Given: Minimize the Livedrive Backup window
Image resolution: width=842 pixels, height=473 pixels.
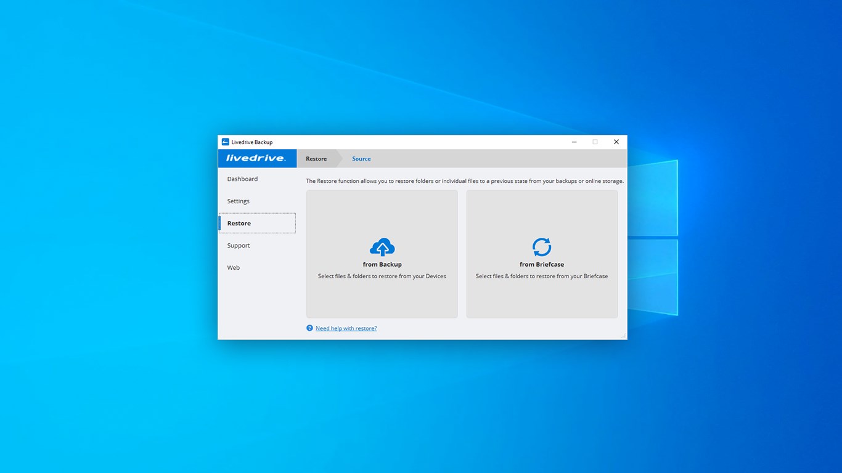Looking at the screenshot, I should tap(574, 142).
